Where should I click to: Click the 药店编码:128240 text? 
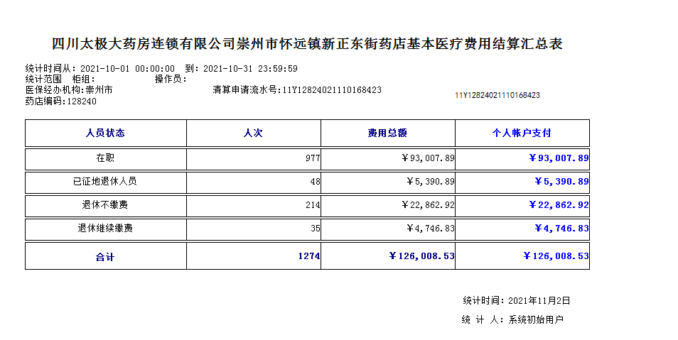coord(61,102)
